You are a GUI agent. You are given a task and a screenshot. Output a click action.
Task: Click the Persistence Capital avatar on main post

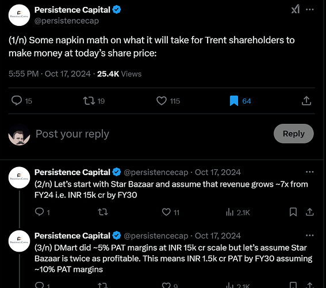click(19, 15)
